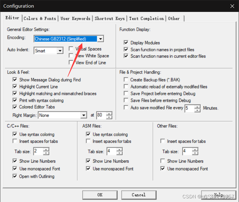This screenshot has height=202, width=239.
Task: Disable Highlight Current Line
Action: [15, 86]
